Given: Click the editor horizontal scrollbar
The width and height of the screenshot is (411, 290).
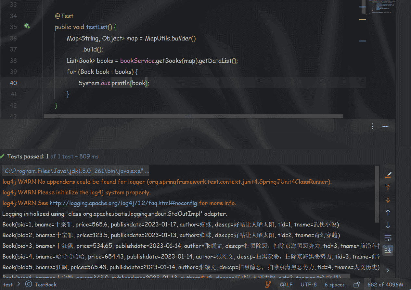Looking at the screenshot, I should [x=193, y=116].
